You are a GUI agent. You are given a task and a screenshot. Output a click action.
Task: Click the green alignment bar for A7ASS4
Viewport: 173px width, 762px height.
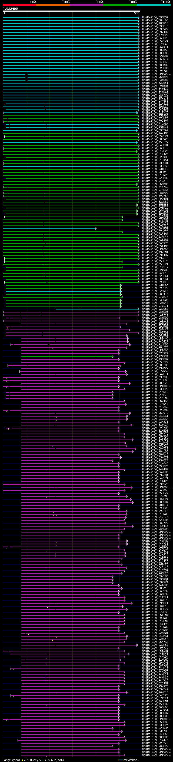(x=67, y=357)
